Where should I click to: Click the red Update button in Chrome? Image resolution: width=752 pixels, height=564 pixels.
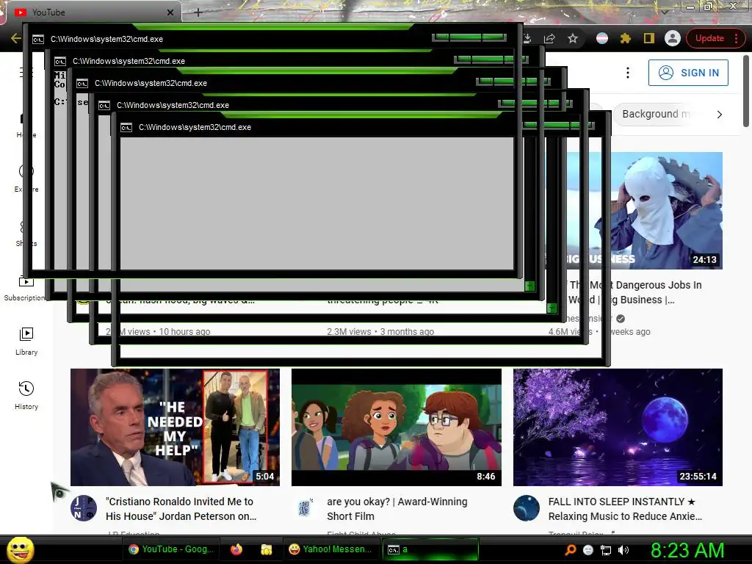715,38
